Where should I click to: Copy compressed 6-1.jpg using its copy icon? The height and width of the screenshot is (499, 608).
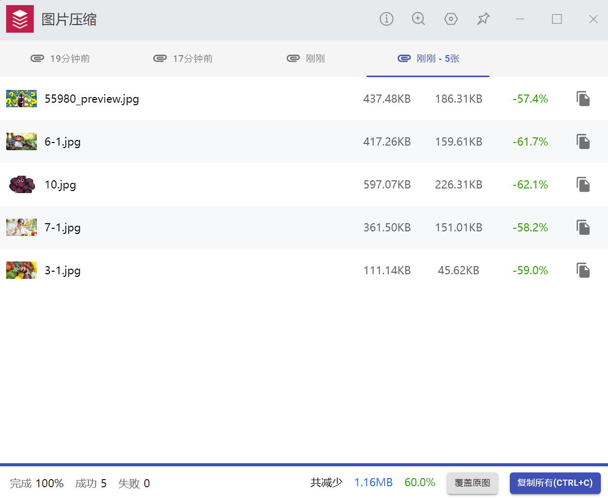tap(583, 141)
